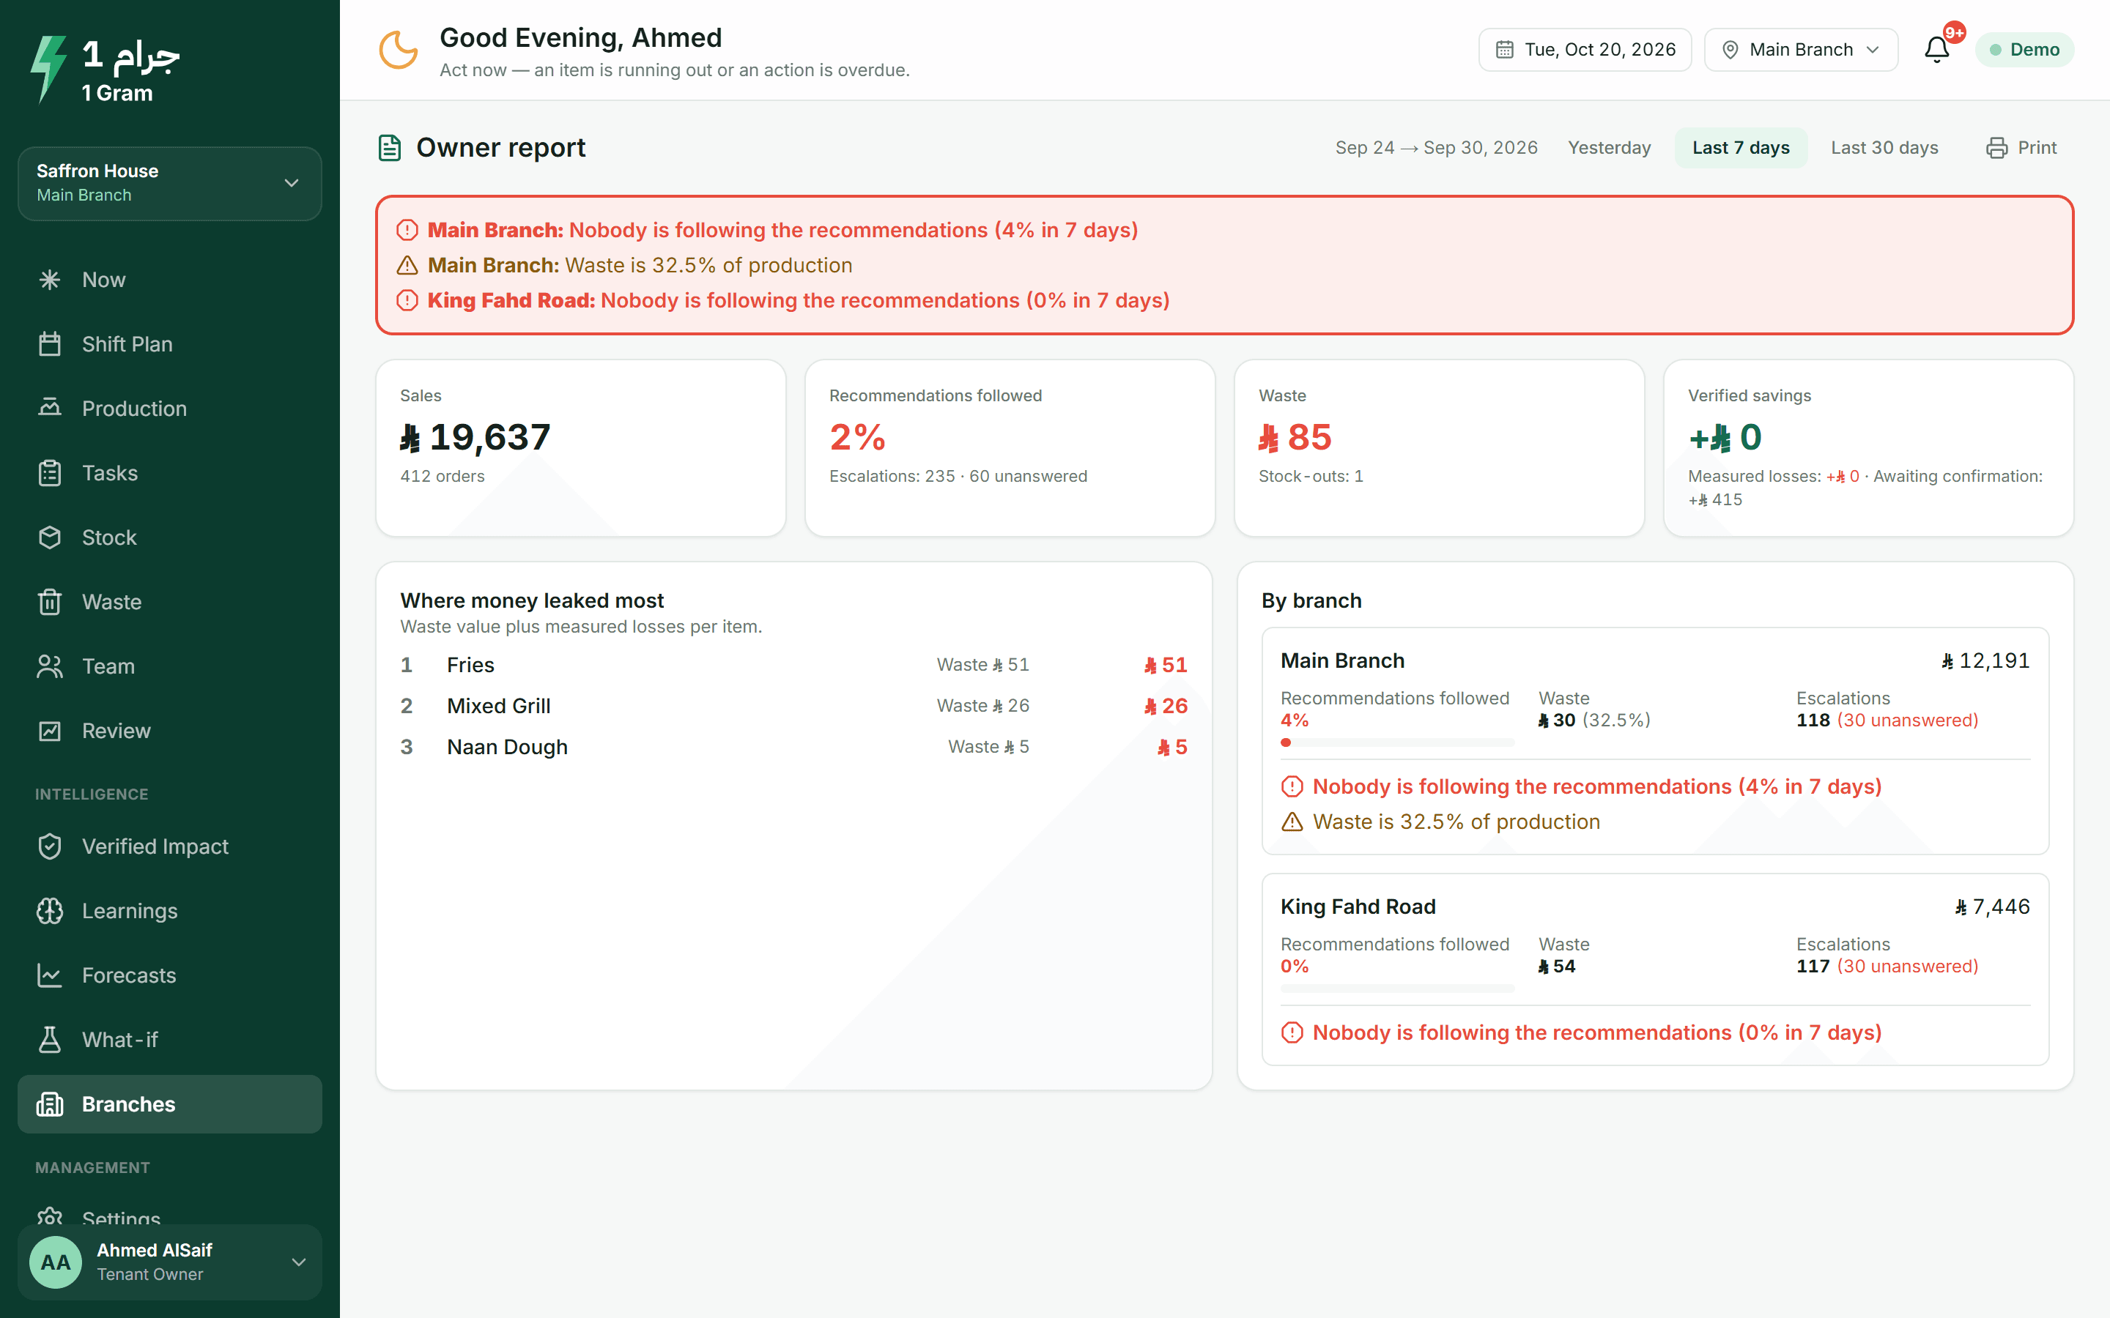
Task: Click the Production sidebar icon
Action: click(x=50, y=408)
